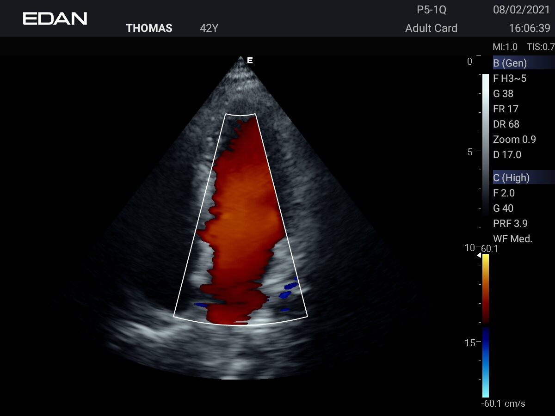Click the grayscale map bar
Screen dimensions: 555x416
485,143
